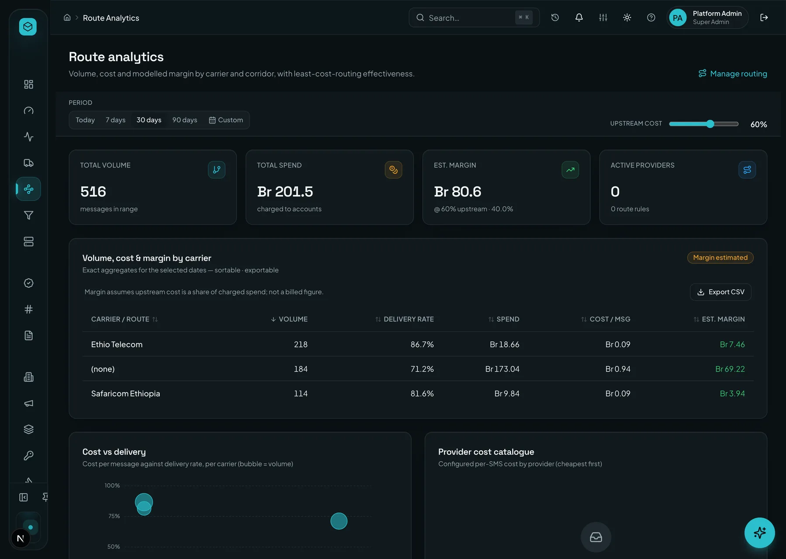Open the verified badge check sidebar icon
The height and width of the screenshot is (559, 786).
28,283
